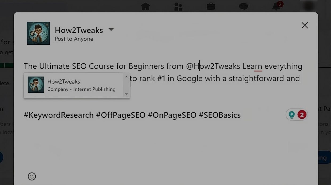Expand the How2Tweaks account dropdown arrow
Viewport: 331px width, 185px height.
point(111,30)
